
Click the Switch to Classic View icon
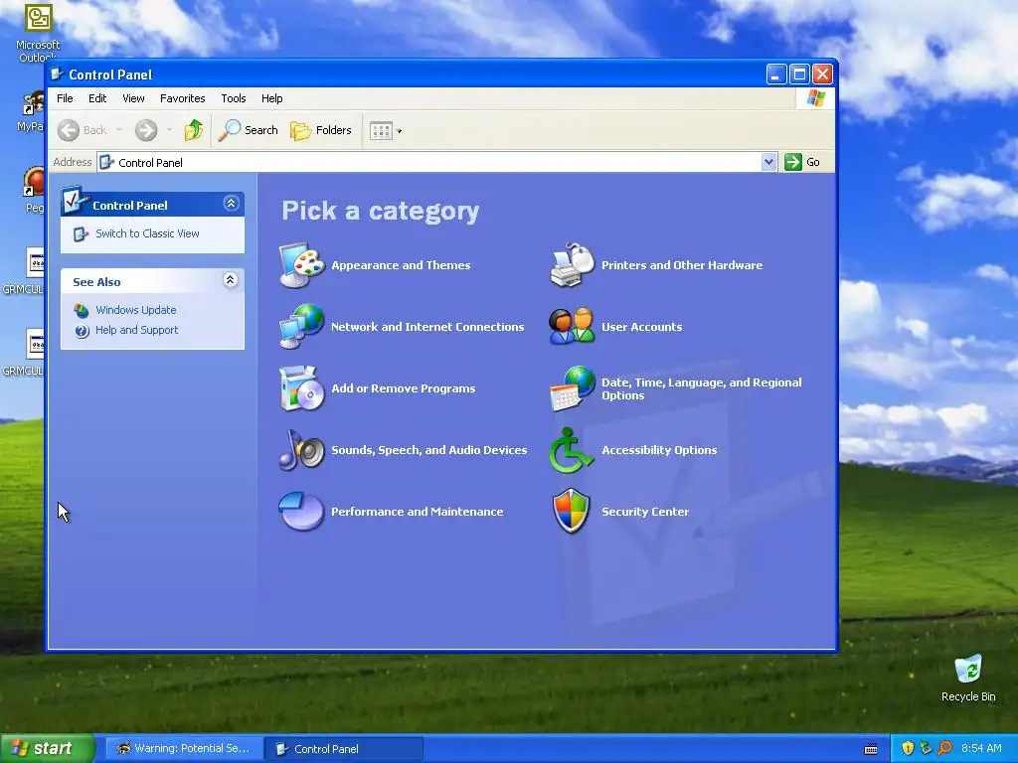[x=81, y=234]
